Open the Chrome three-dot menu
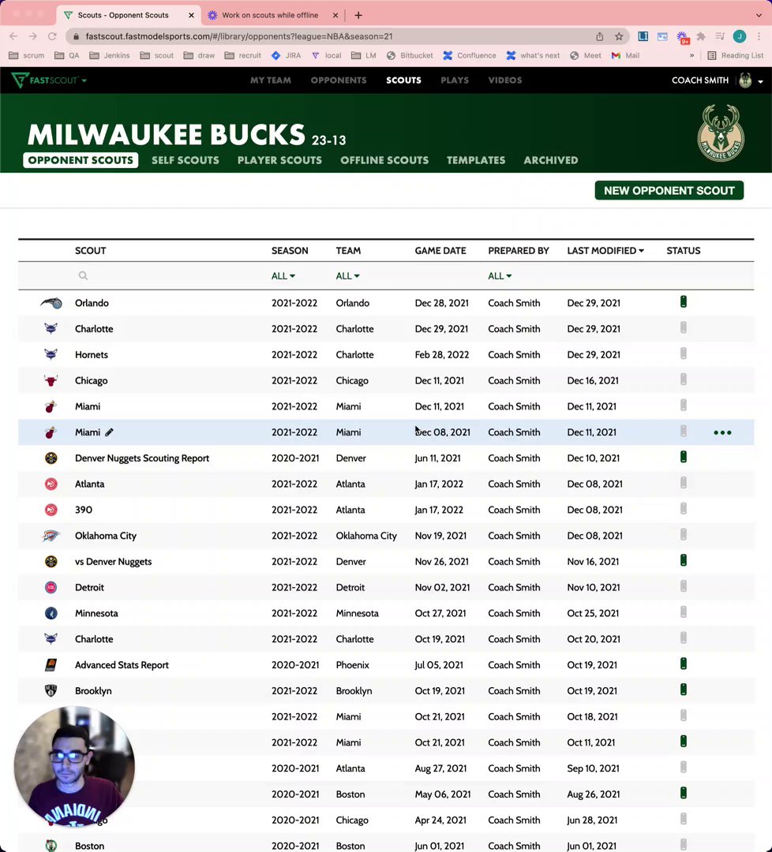Viewport: 772px width, 852px height. pos(759,36)
